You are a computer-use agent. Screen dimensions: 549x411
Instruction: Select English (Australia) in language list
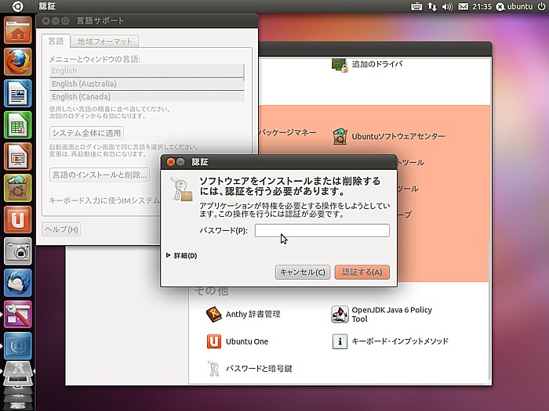click(147, 84)
